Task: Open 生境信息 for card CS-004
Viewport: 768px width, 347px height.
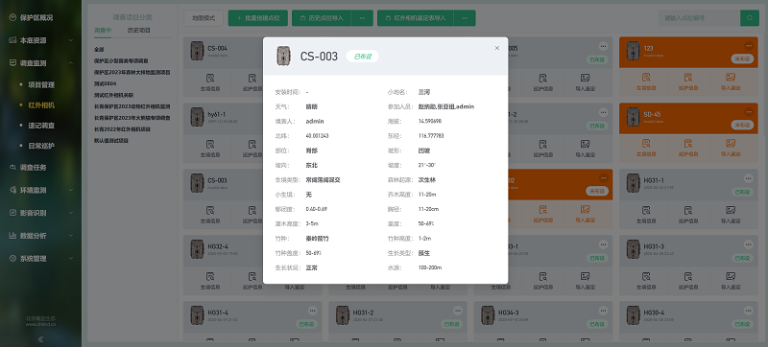Action: point(210,82)
